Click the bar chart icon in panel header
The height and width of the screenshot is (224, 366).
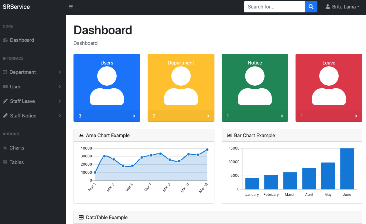[229, 135]
